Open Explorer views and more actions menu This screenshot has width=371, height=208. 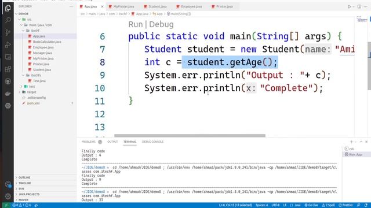click(x=71, y=6)
